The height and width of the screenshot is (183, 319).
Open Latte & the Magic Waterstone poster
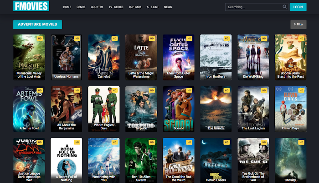[x=141, y=57]
